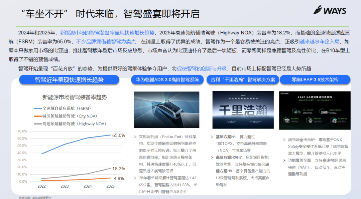Select the pill header 零跑LEAP 3.5技术架构
The image size is (361, 199).
point(315,79)
